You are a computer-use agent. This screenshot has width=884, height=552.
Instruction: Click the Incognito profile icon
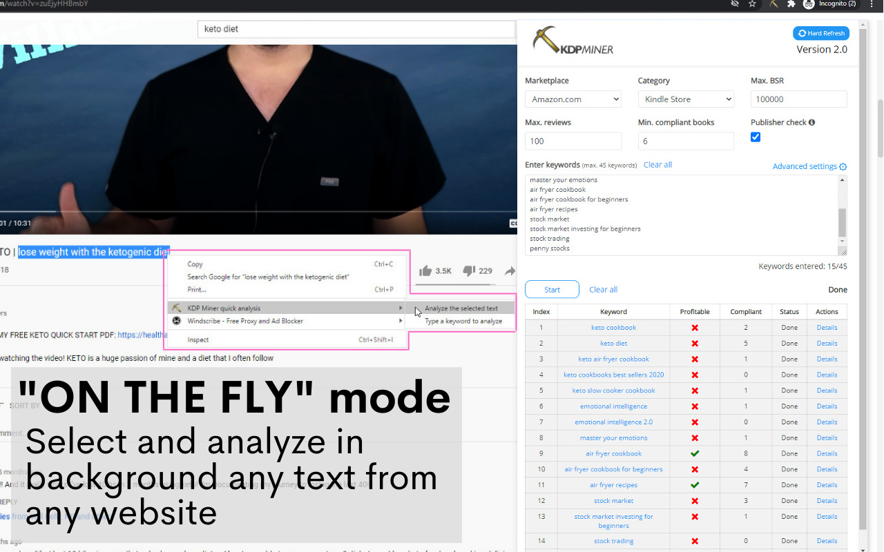(x=809, y=4)
